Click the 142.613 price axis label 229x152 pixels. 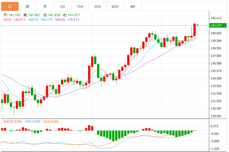216,18
